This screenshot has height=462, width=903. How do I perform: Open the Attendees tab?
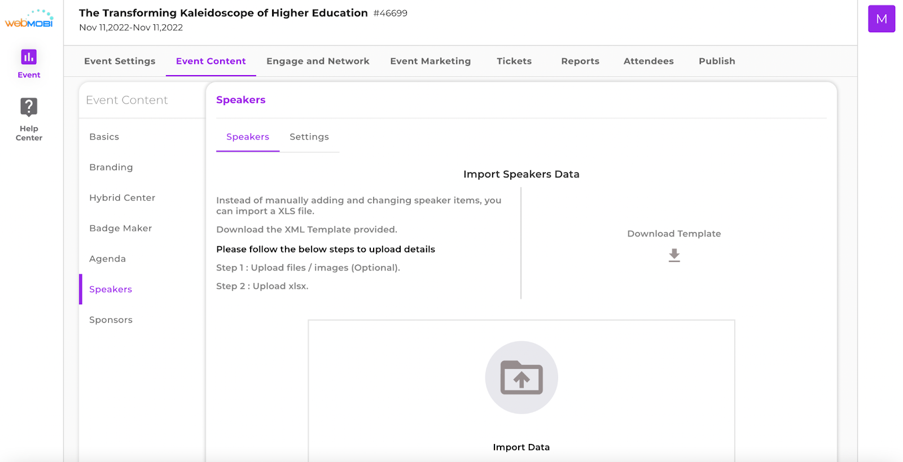click(x=648, y=61)
